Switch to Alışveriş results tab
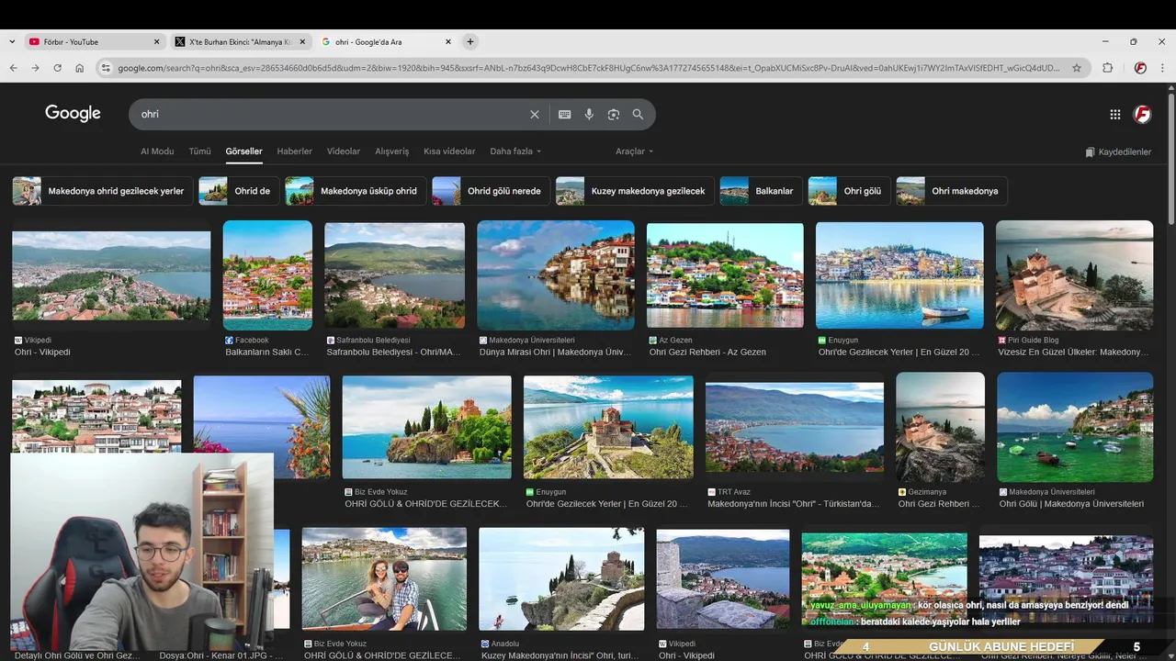 pos(392,151)
